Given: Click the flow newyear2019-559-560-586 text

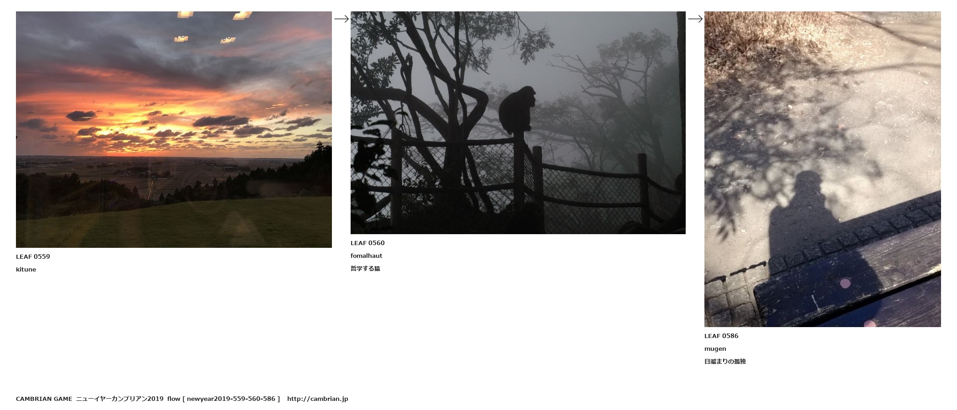Looking at the screenshot, I should pos(224,399).
